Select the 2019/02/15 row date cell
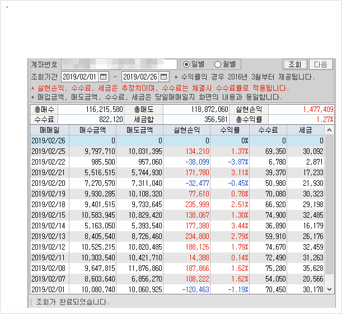The height and width of the screenshot is (314, 342). (x=50, y=215)
